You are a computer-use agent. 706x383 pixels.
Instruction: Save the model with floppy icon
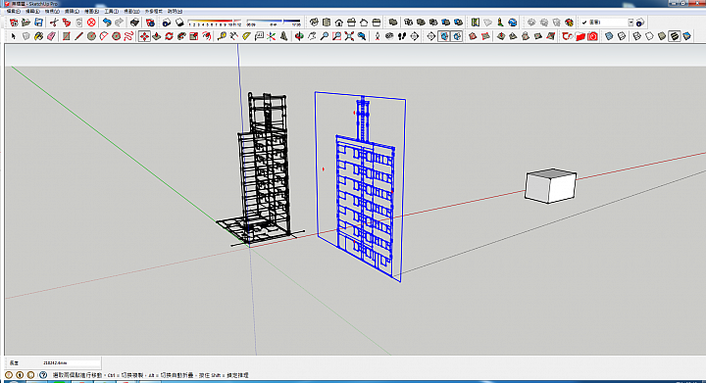click(x=38, y=22)
